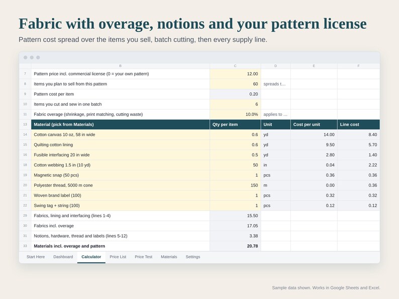Edit Polyester thread quantity 150
399x299 pixels.
[235, 186]
